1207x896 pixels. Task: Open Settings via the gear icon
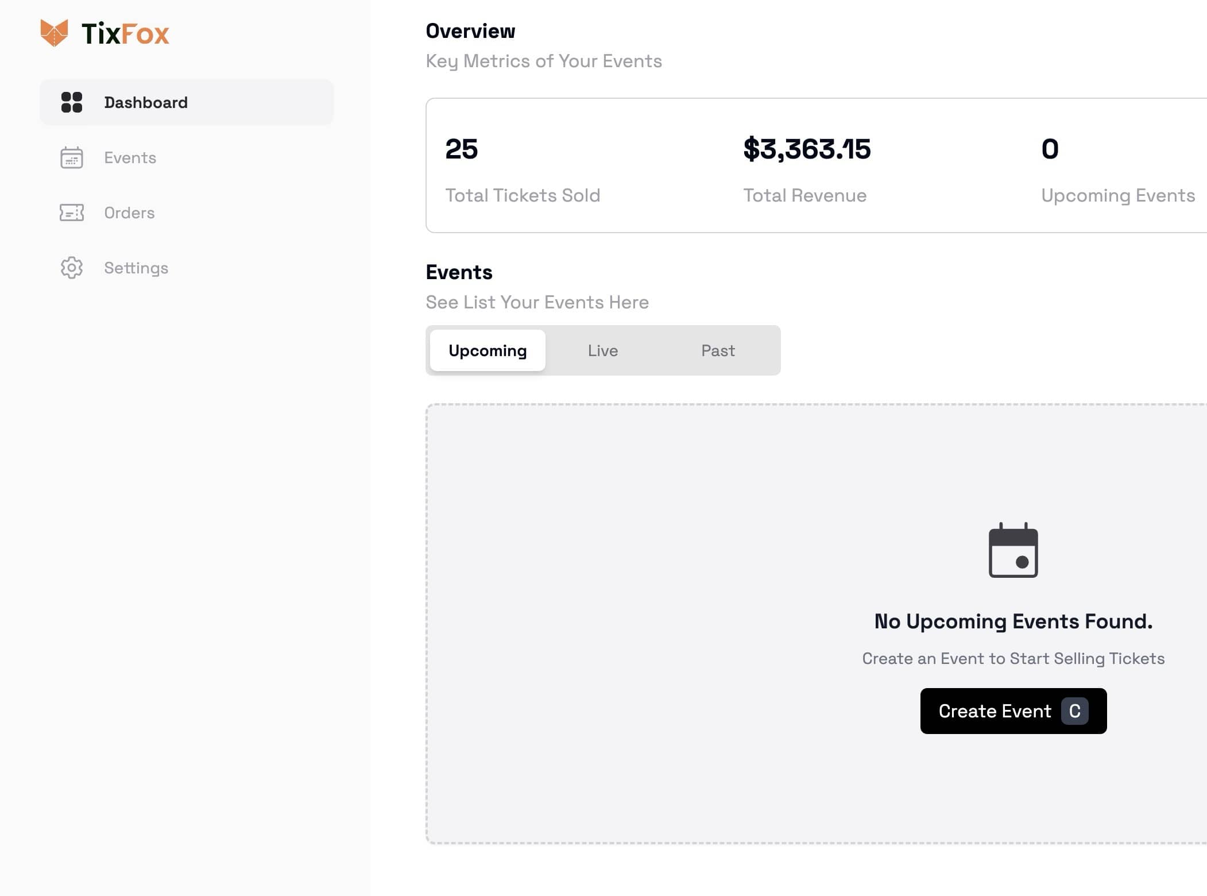coord(71,268)
